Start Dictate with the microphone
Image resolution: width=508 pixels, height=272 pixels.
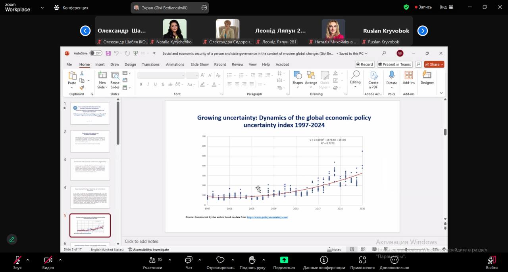392,78
